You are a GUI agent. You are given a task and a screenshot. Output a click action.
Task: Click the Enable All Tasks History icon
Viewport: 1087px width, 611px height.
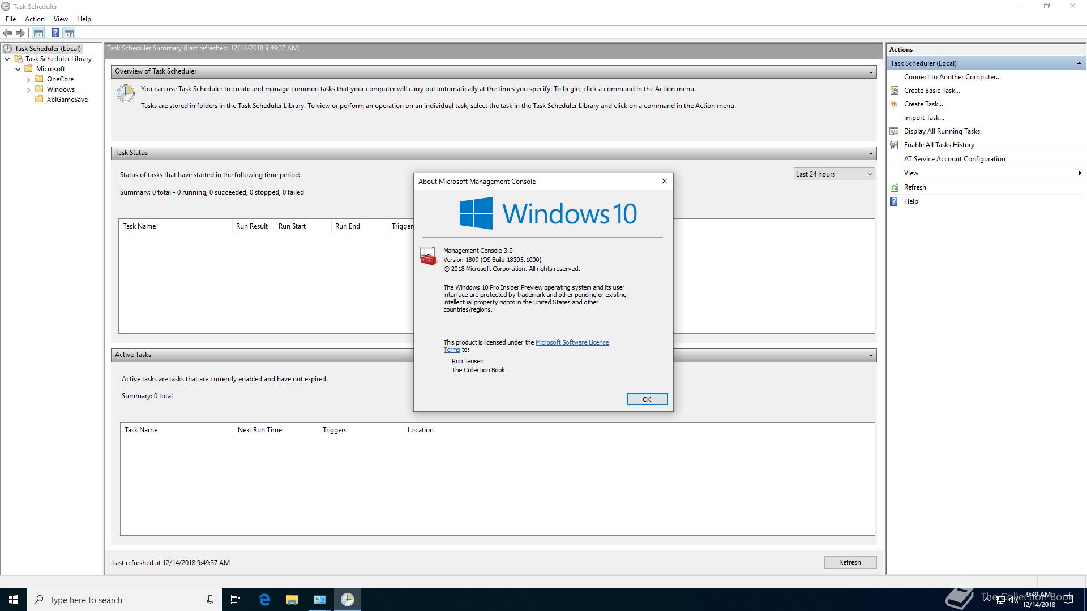895,145
